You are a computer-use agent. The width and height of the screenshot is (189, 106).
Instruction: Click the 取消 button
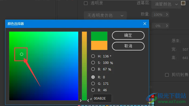128,46
